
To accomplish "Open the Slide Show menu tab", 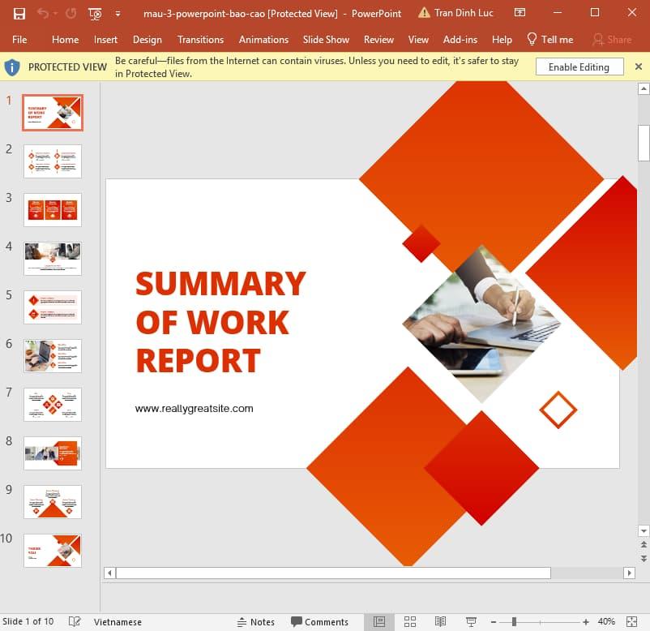I will coord(326,39).
